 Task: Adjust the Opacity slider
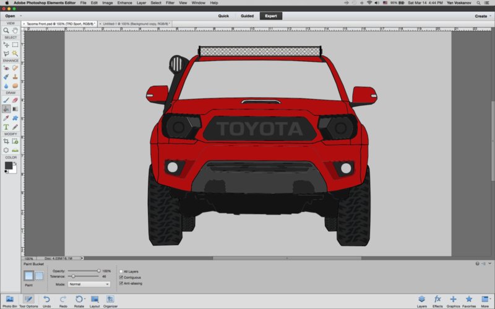[x=84, y=271]
